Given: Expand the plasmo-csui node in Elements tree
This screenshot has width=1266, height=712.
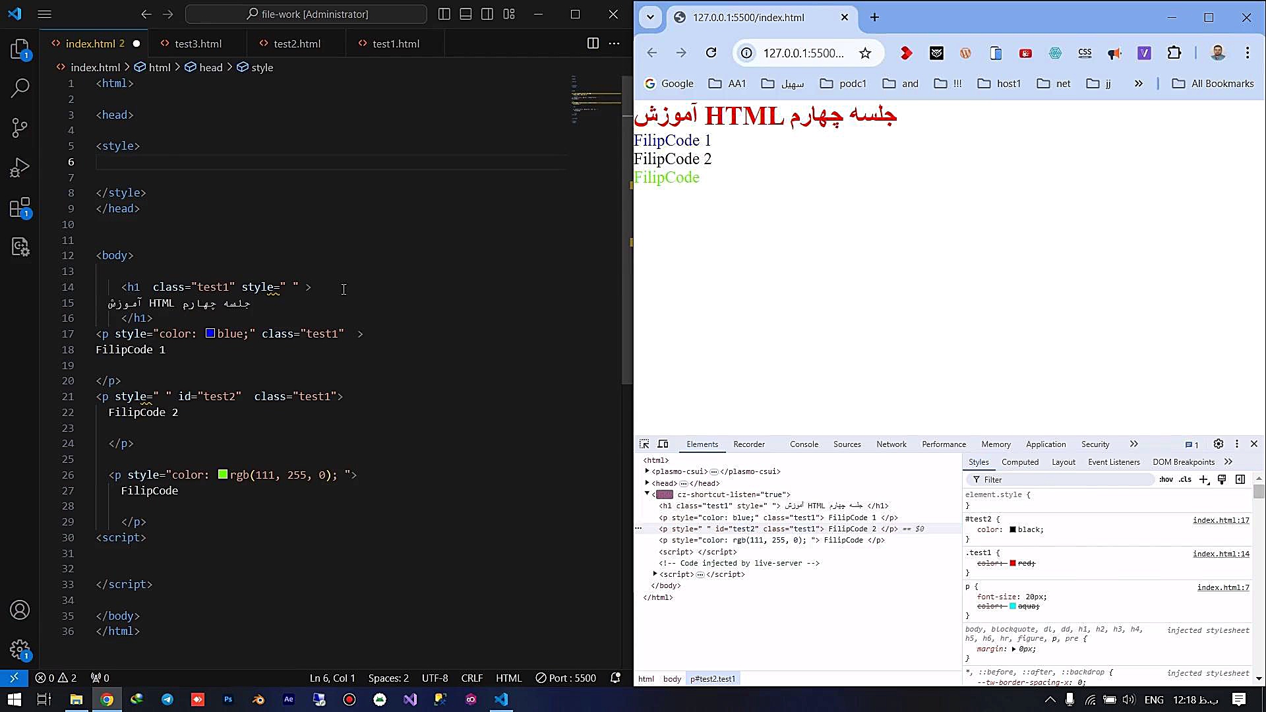Looking at the screenshot, I should (647, 471).
